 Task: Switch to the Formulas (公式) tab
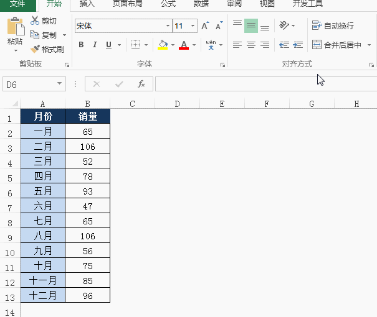(168, 4)
